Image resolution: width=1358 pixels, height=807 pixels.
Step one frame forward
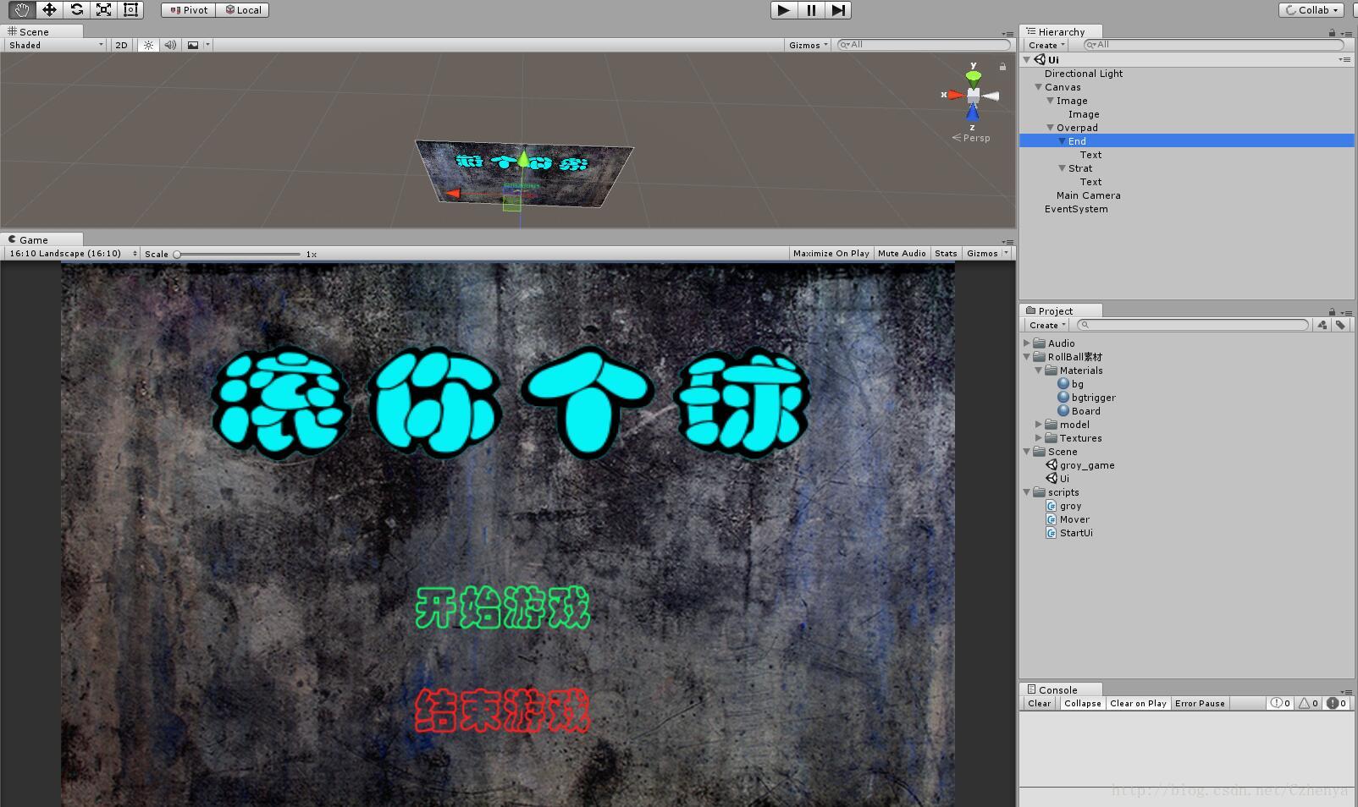(x=838, y=10)
